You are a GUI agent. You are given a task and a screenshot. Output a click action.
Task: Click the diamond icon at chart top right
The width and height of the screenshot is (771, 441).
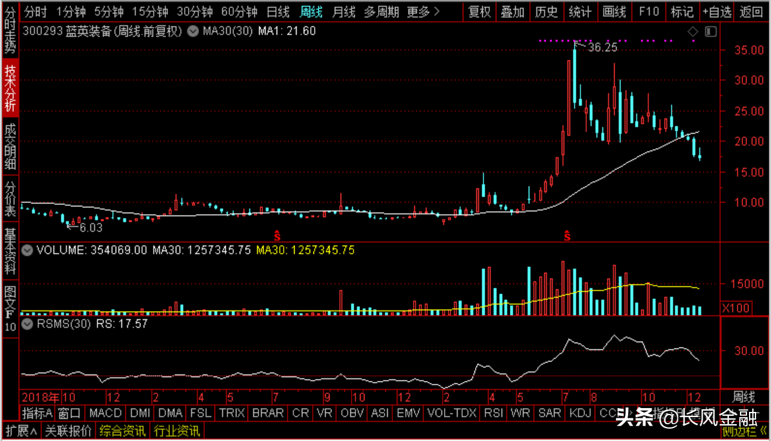pos(692,32)
